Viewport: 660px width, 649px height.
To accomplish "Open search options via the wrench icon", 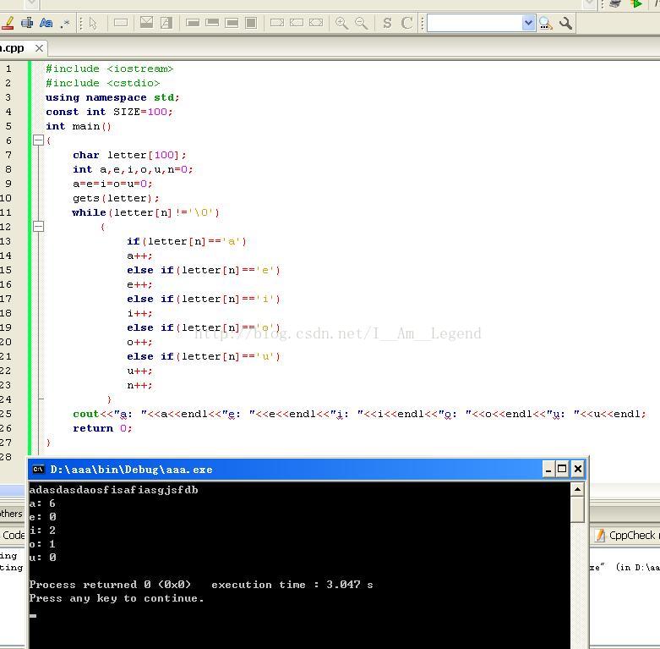I will (x=565, y=23).
